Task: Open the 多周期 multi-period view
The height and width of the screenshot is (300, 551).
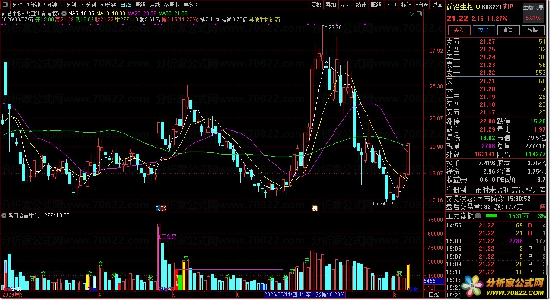Action: pos(172,5)
